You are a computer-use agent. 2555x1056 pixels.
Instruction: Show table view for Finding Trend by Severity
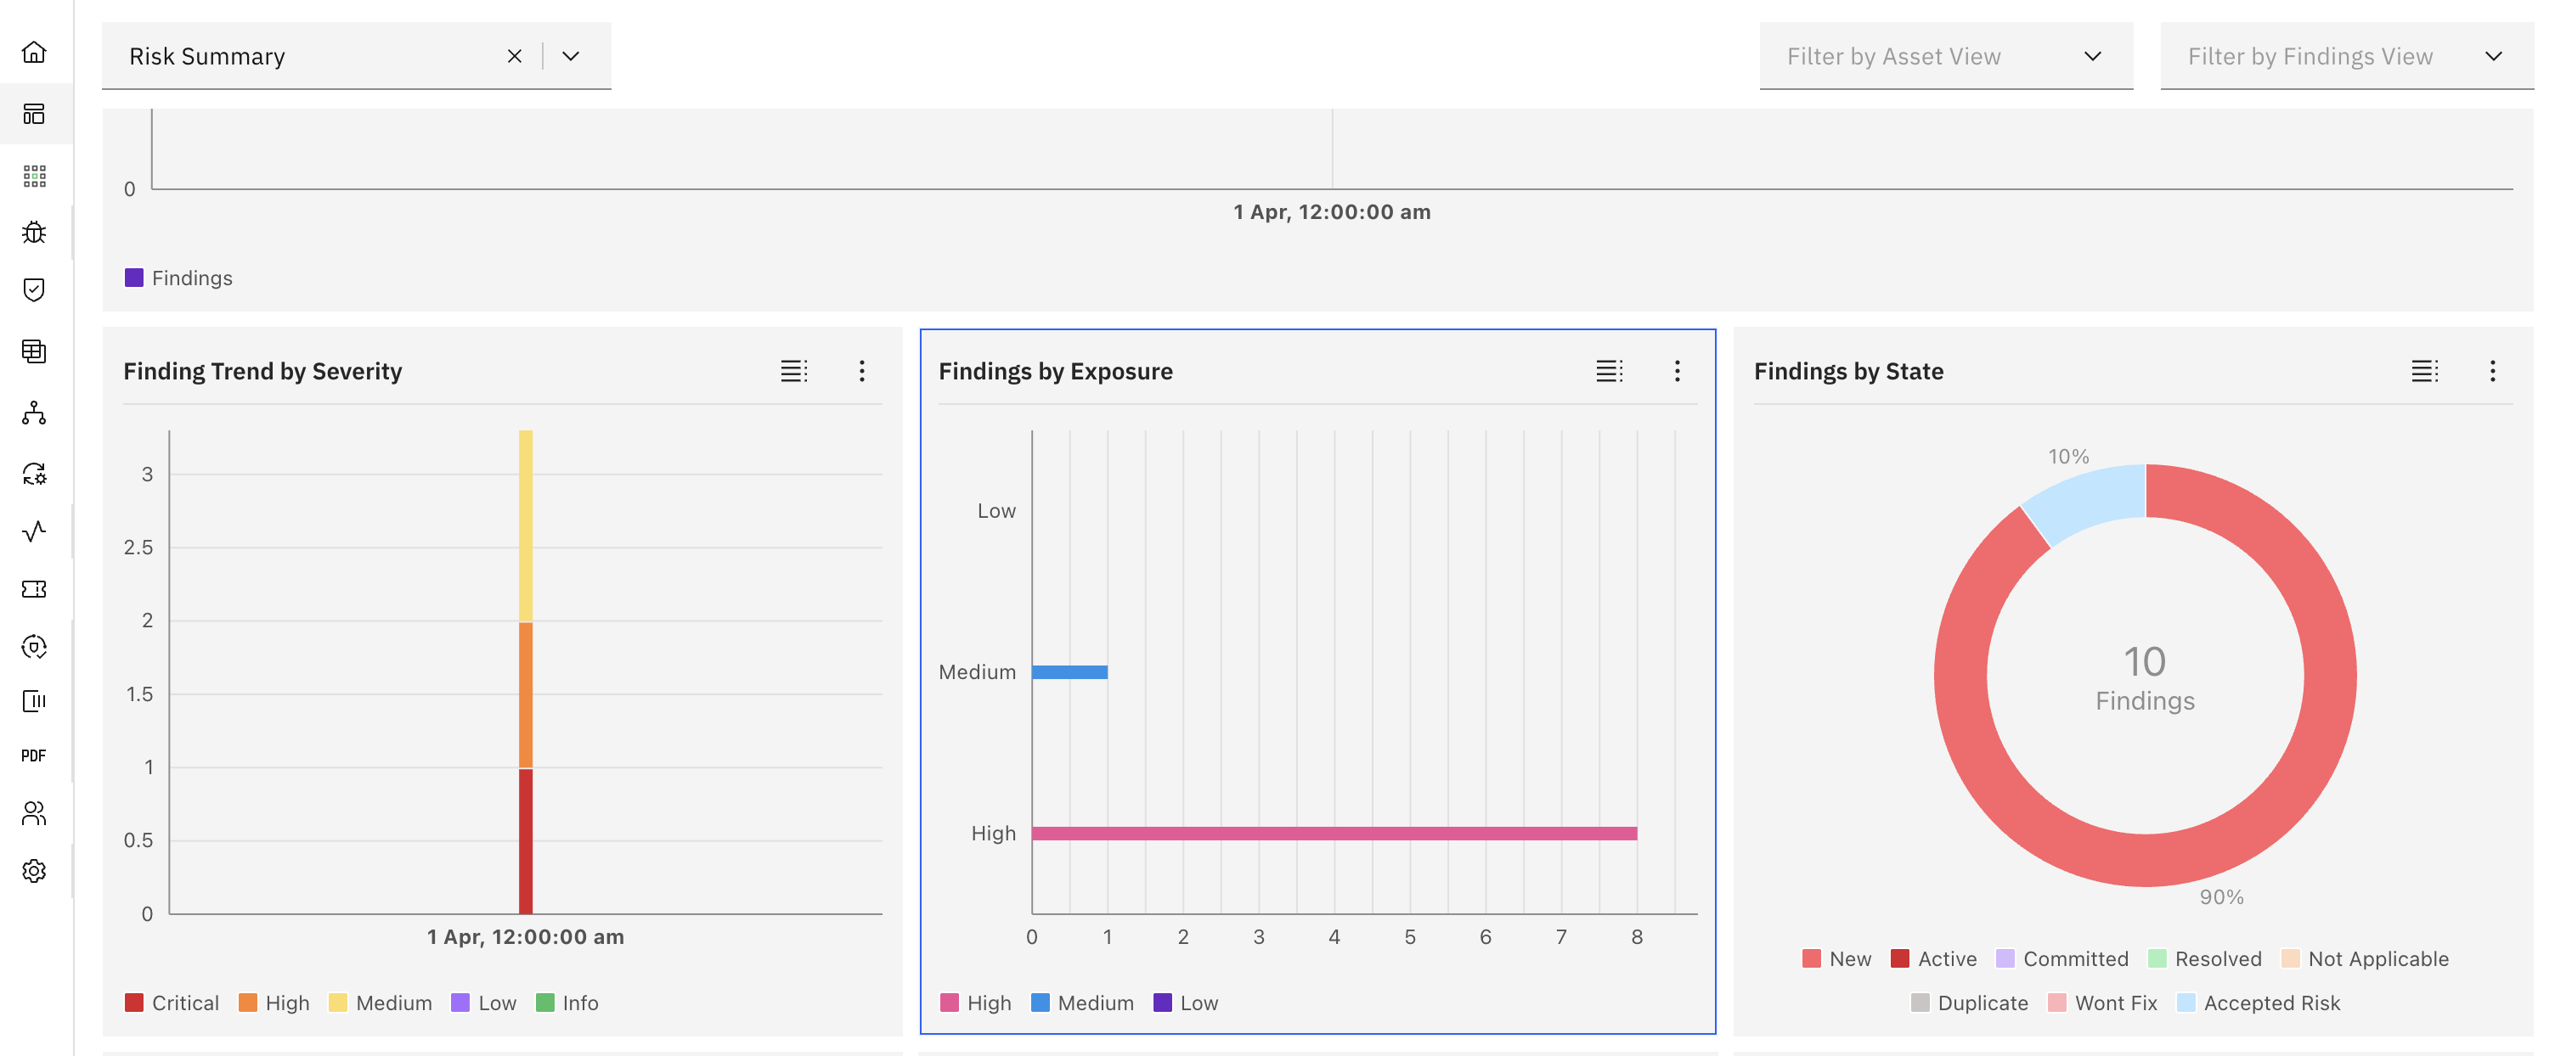tap(793, 371)
